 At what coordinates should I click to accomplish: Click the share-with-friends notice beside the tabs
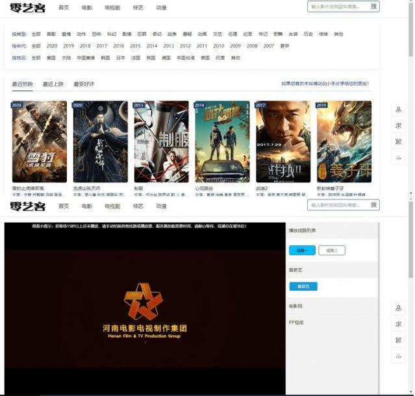click(325, 84)
